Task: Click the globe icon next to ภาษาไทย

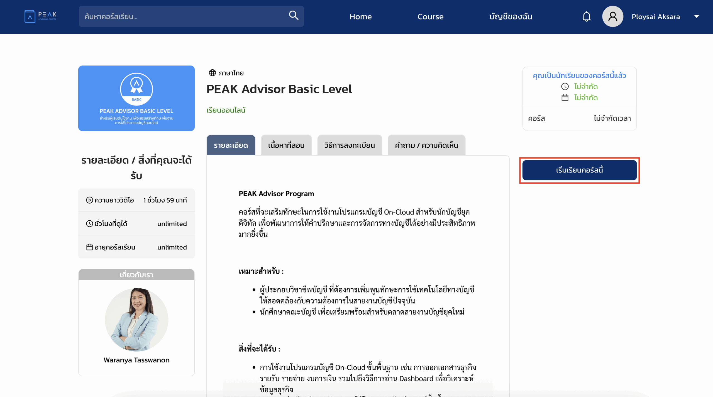Action: click(x=212, y=72)
